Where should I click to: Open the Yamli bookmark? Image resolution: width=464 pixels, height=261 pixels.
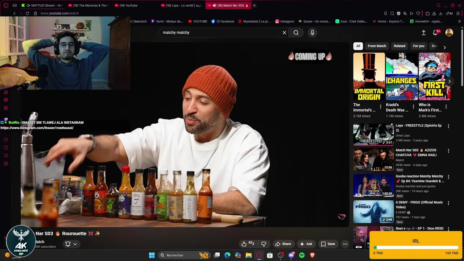(x=167, y=21)
